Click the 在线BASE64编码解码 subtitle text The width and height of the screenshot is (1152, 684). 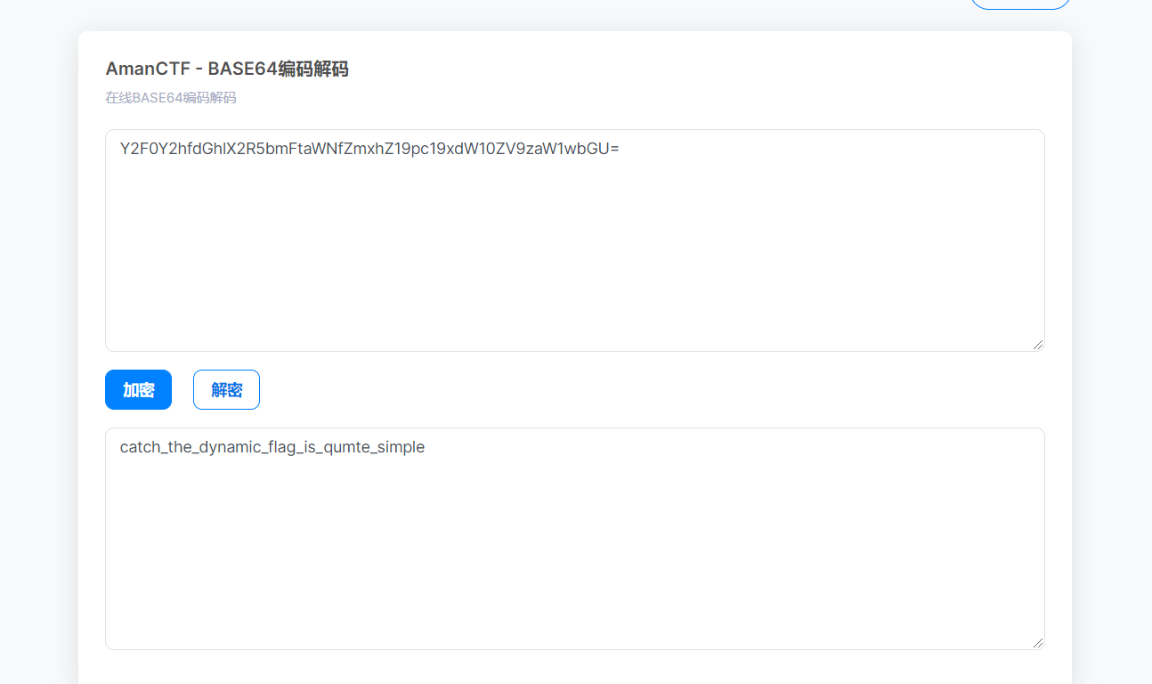pos(171,98)
